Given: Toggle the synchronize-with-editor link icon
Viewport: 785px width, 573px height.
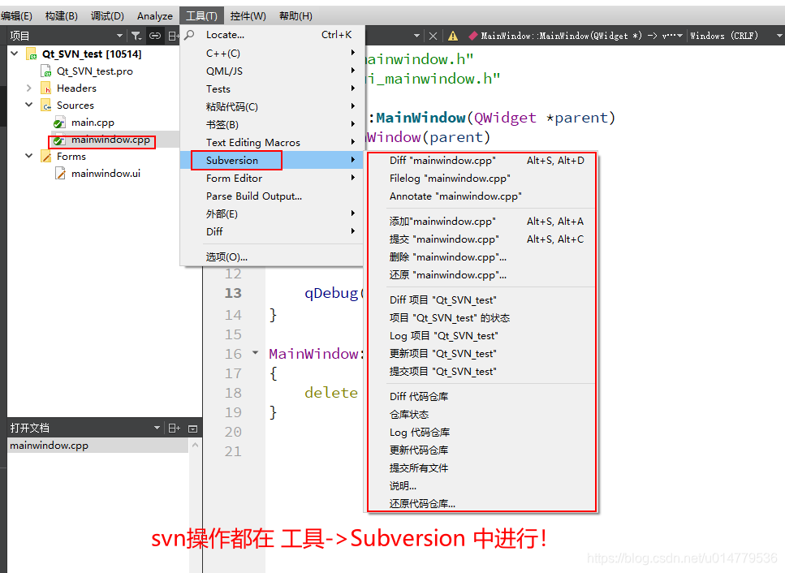Looking at the screenshot, I should [x=154, y=35].
